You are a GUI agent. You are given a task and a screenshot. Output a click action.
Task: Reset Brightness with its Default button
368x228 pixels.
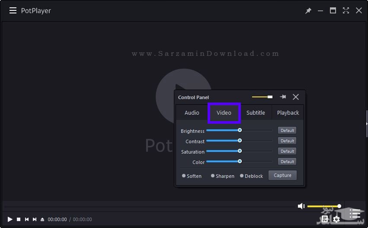tap(287, 130)
